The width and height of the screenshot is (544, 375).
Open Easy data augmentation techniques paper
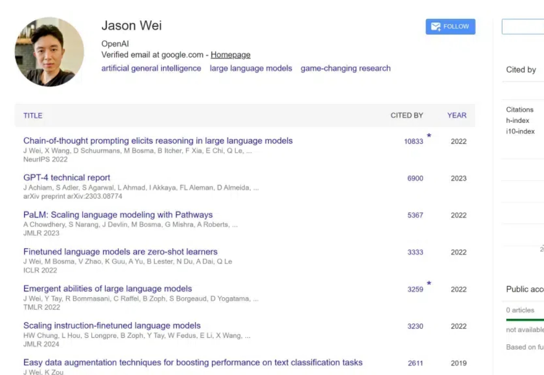click(x=193, y=362)
